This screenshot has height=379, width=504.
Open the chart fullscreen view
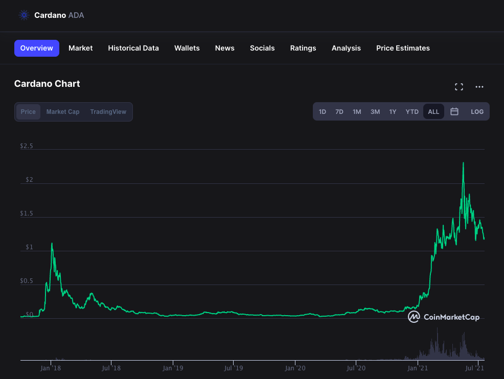click(x=459, y=87)
